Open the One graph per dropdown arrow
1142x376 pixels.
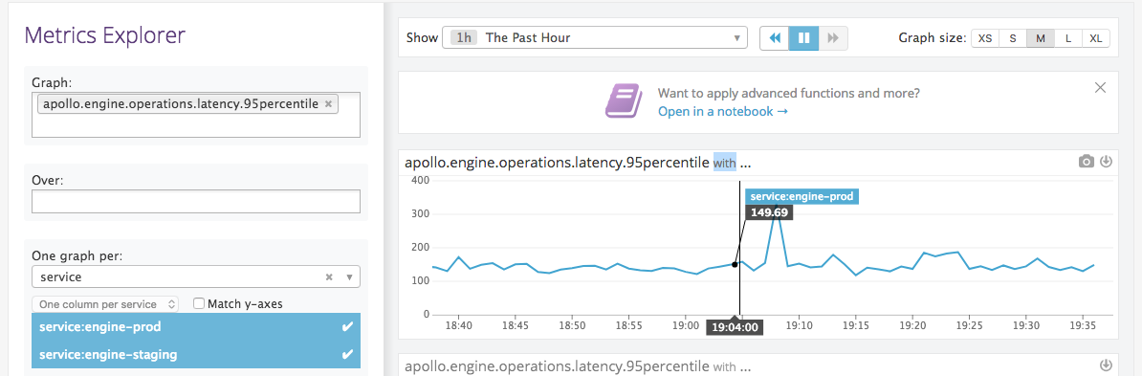[349, 277]
